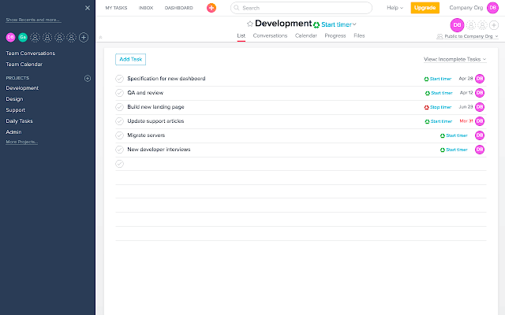Start timer on Migrate servers task
The height and width of the screenshot is (315, 505).
[x=453, y=135]
